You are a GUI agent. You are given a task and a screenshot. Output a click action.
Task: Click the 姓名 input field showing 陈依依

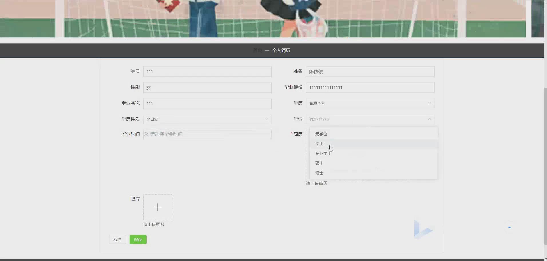click(x=370, y=72)
